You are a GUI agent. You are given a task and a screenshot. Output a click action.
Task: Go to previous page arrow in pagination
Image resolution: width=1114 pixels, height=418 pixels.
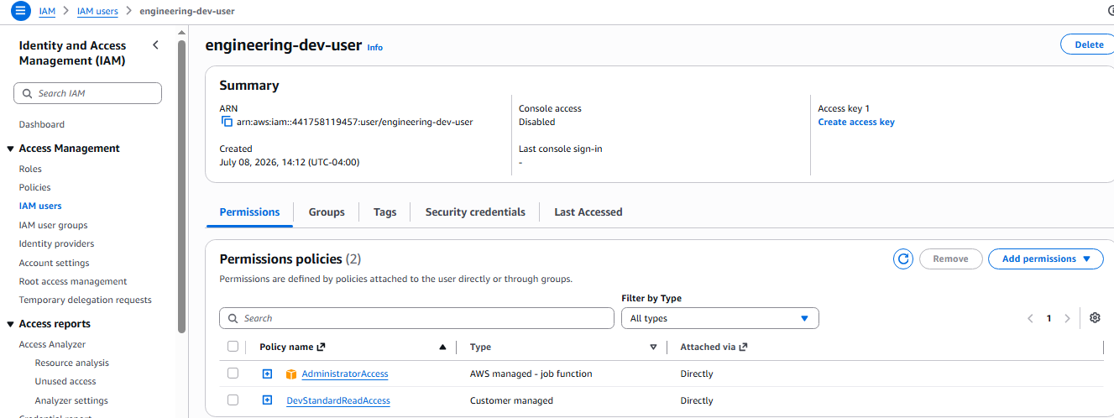click(x=1030, y=318)
